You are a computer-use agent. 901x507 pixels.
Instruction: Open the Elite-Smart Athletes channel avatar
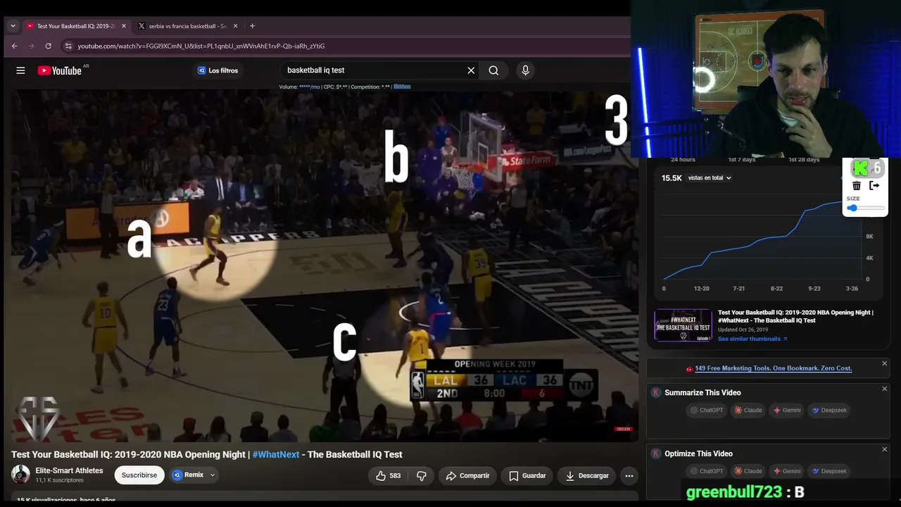[20, 475]
